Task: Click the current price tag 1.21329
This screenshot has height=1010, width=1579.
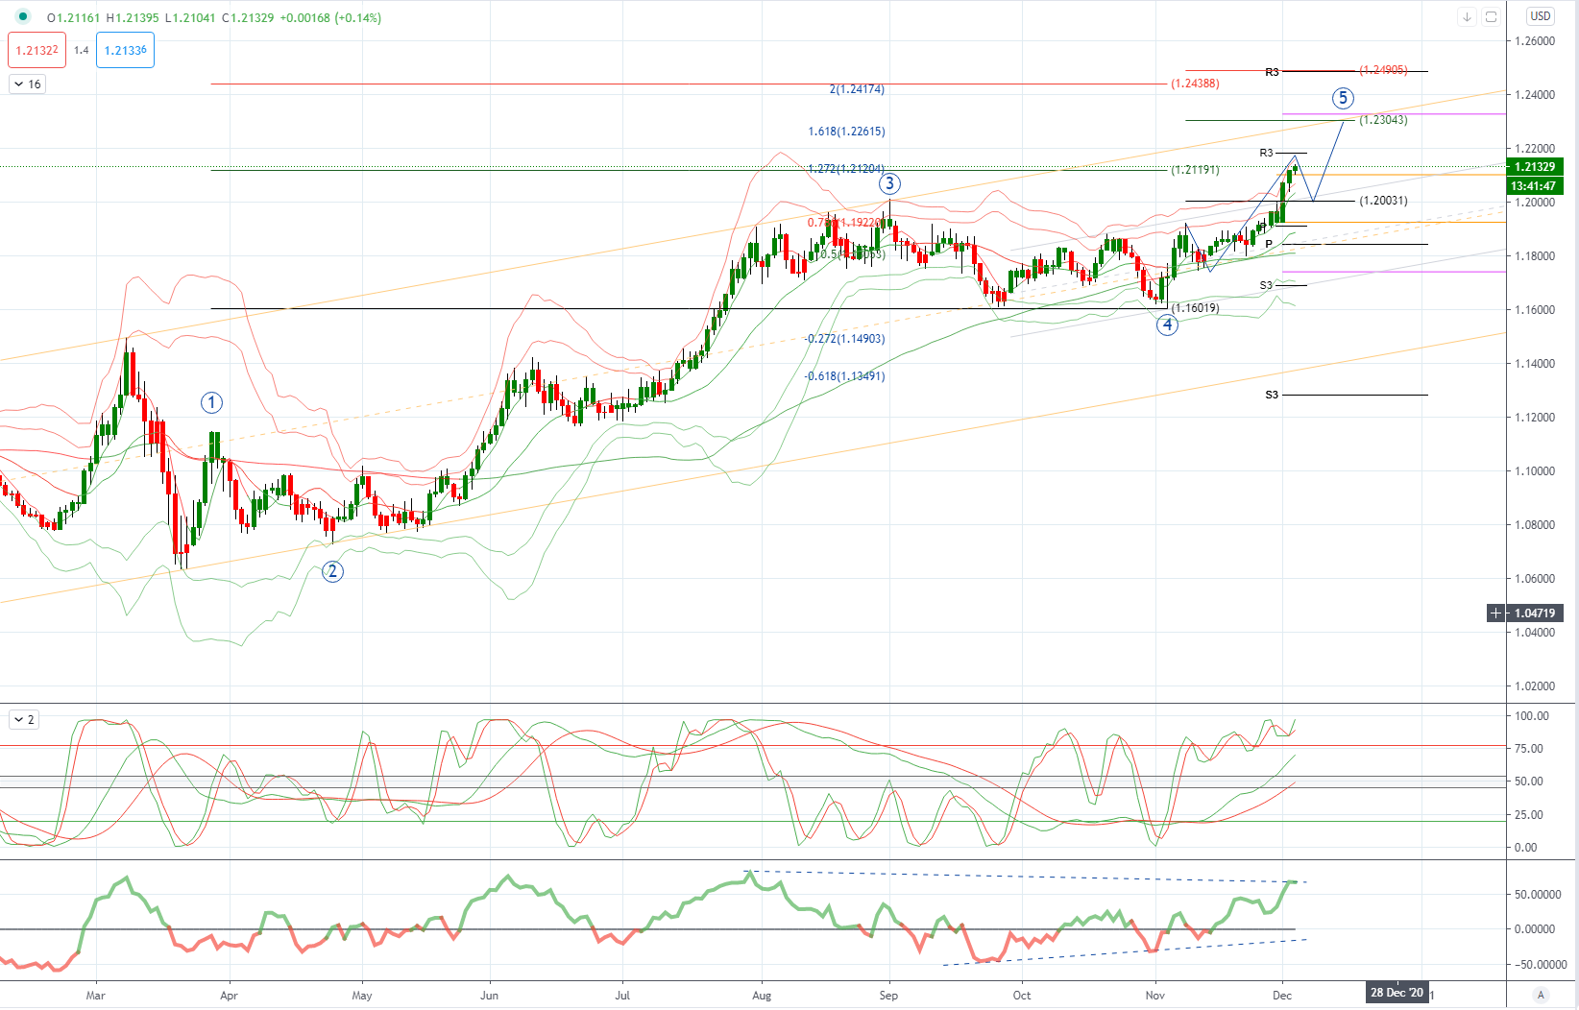Action: 1535,167
